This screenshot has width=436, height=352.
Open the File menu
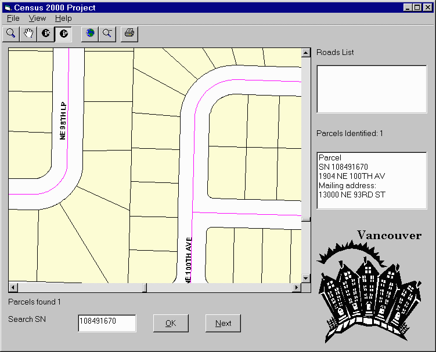pos(13,19)
